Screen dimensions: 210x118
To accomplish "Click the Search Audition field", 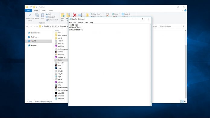I will 172,26.
